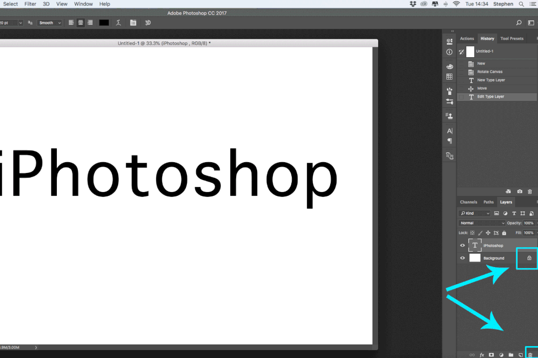This screenshot has width=538, height=358.
Task: Open the Info panel icon
Action: click(449, 52)
